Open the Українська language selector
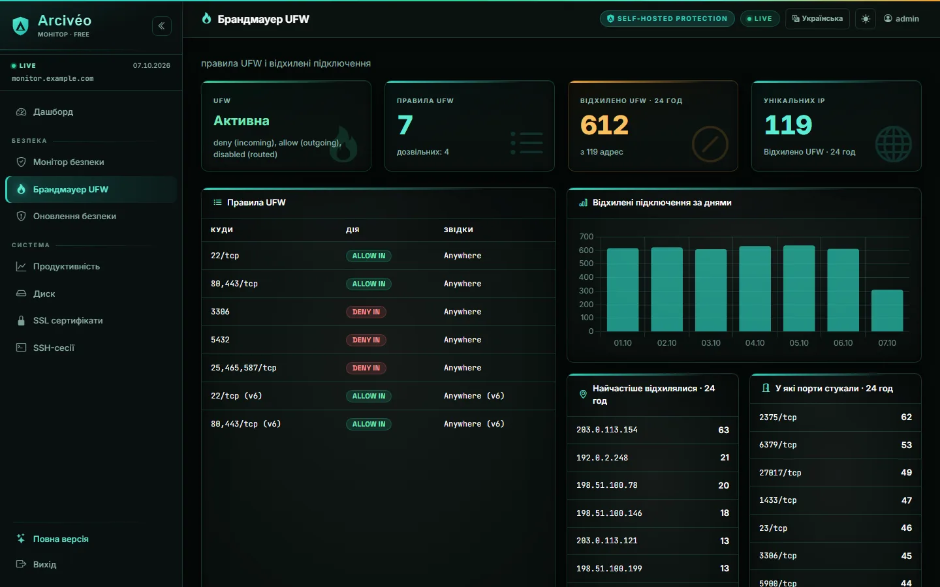 (817, 19)
